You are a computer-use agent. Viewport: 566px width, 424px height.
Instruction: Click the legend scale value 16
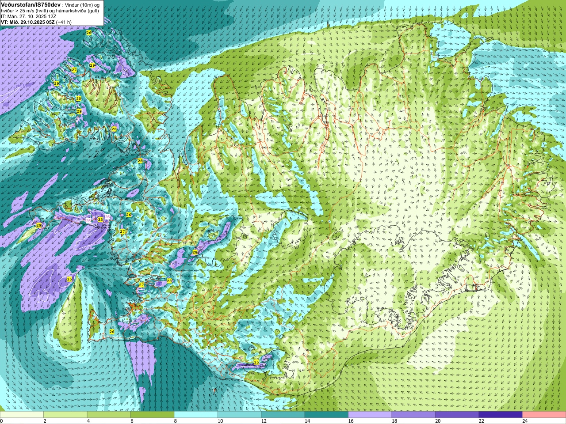click(351, 421)
